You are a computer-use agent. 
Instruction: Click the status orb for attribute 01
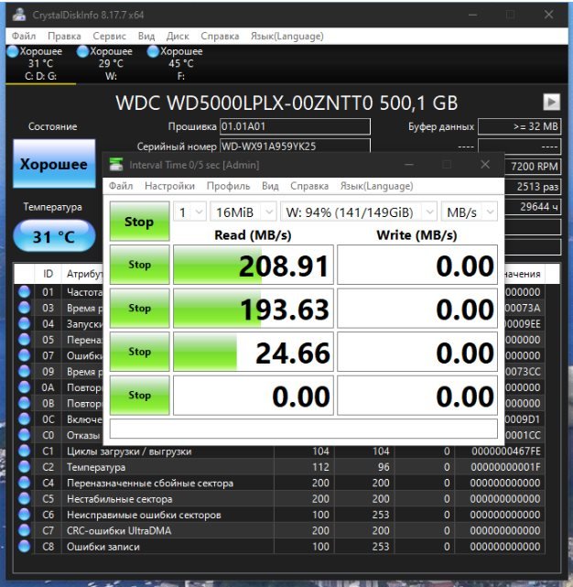click(x=25, y=291)
